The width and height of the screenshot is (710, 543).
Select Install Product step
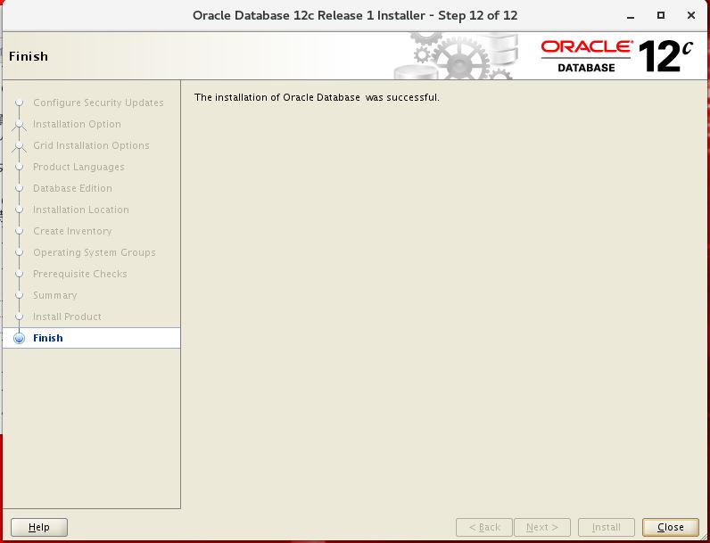point(67,317)
